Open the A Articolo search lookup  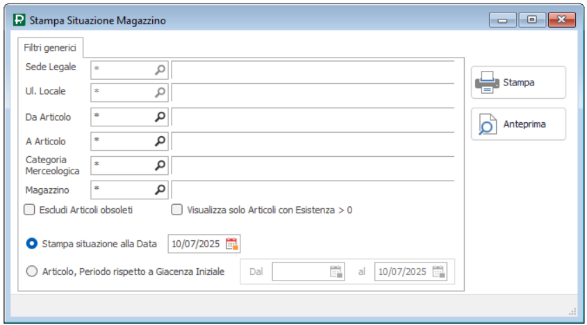160,141
